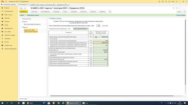This screenshot has height=105, width=188.
Task: Select КБК item under Раздел 1
Action: tap(32, 24)
